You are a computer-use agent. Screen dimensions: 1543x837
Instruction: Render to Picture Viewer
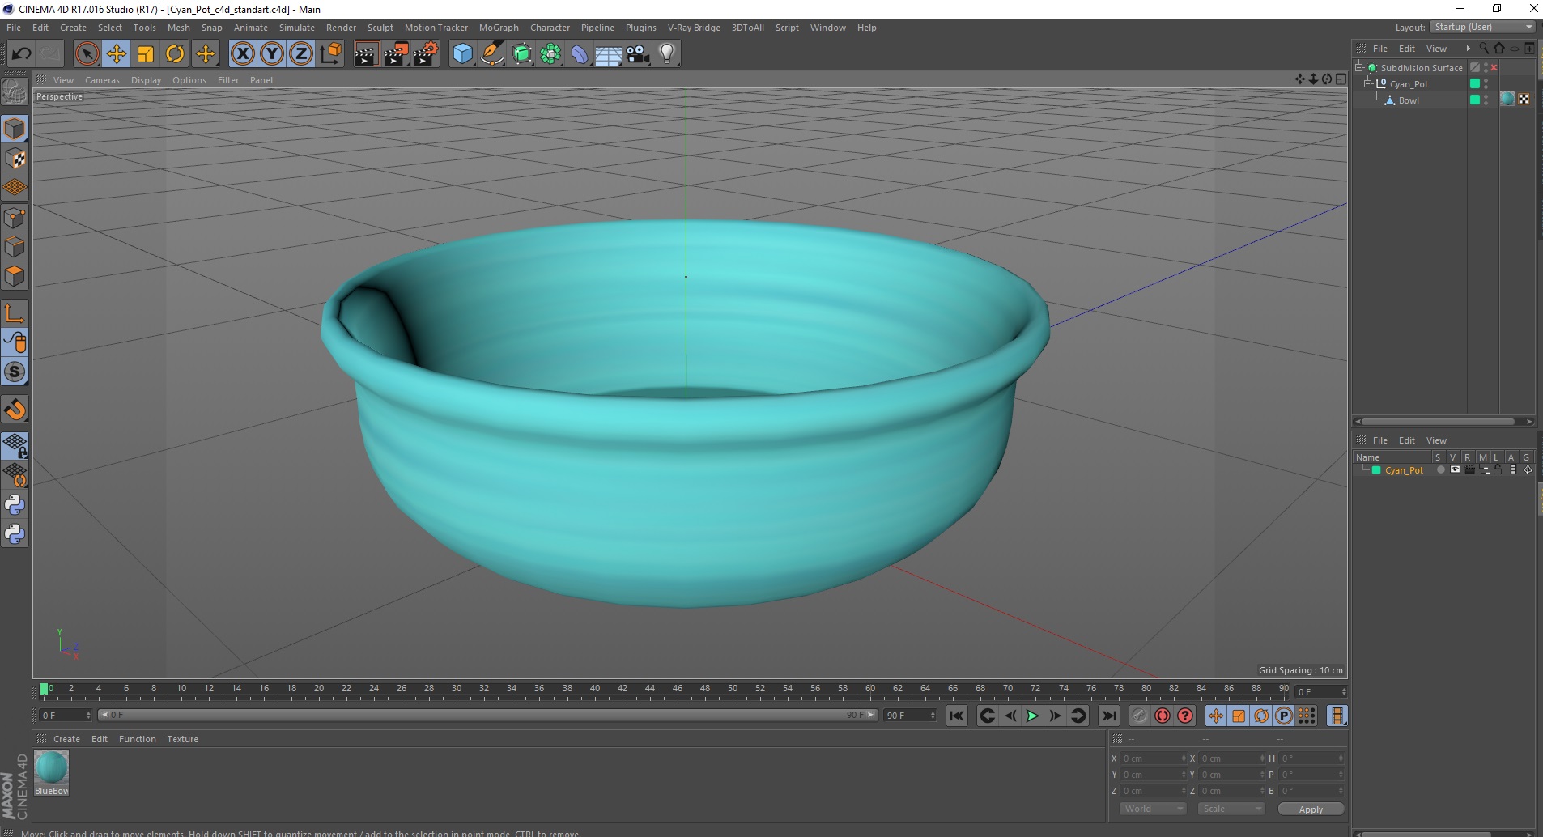click(396, 54)
